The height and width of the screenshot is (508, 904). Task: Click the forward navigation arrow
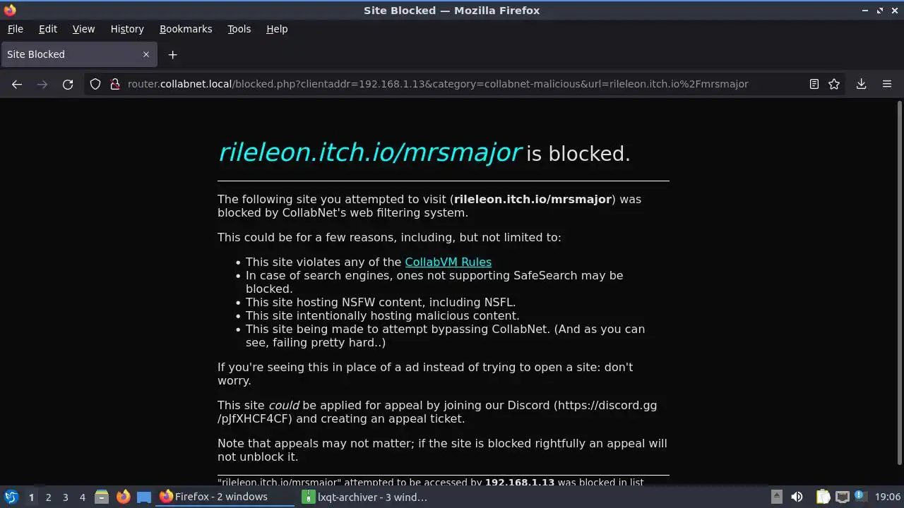[x=42, y=84]
